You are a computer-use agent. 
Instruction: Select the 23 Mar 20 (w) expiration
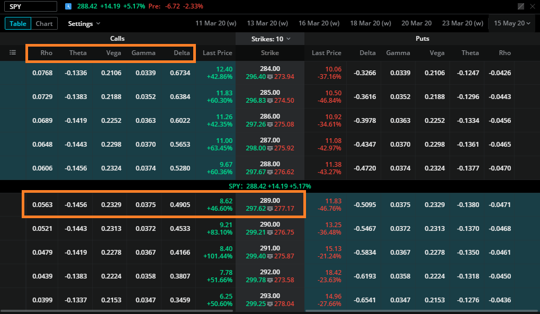[x=463, y=23]
